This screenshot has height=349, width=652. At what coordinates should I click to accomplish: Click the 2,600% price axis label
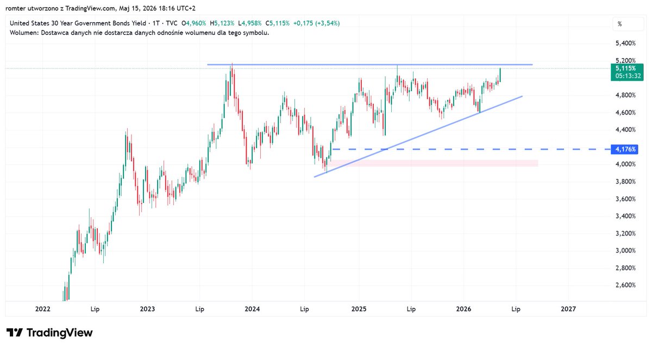pos(625,285)
